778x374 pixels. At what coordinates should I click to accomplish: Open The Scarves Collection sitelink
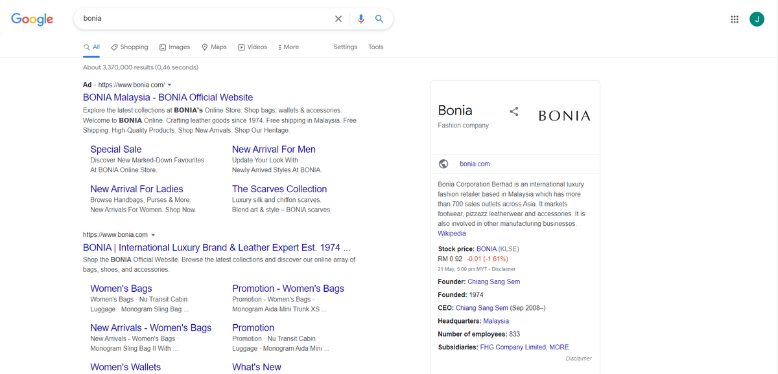279,189
